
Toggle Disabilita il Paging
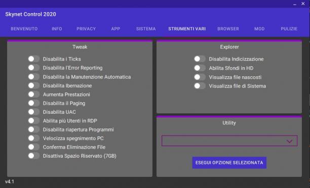click(33, 103)
